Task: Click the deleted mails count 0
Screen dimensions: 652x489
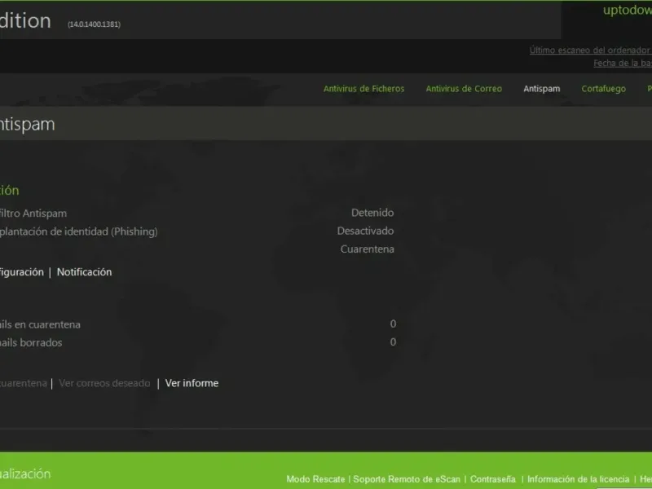Action: click(393, 341)
